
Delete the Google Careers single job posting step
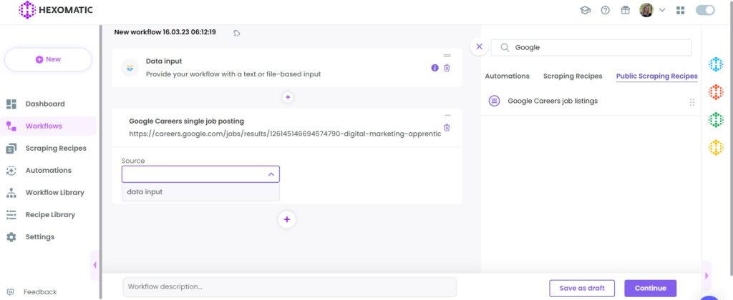(x=447, y=127)
